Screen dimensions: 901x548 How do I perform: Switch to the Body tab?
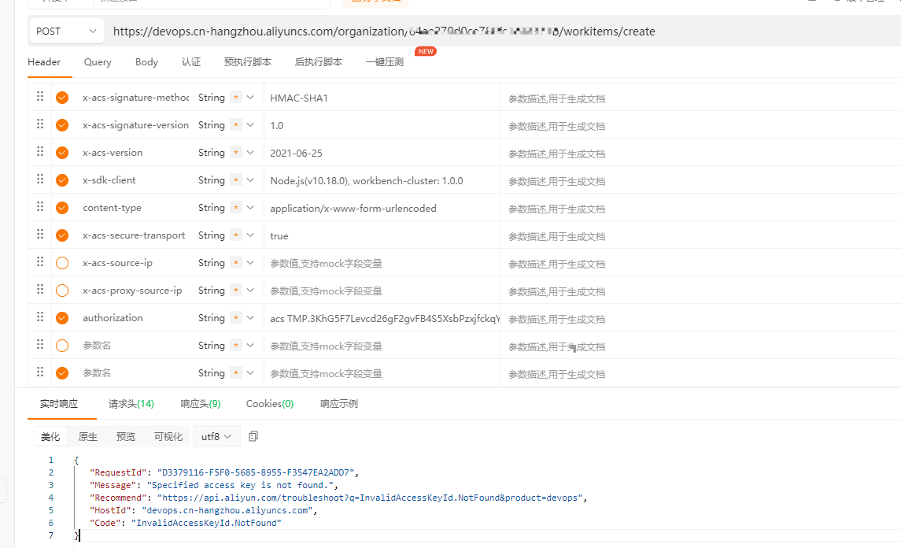[x=146, y=61]
